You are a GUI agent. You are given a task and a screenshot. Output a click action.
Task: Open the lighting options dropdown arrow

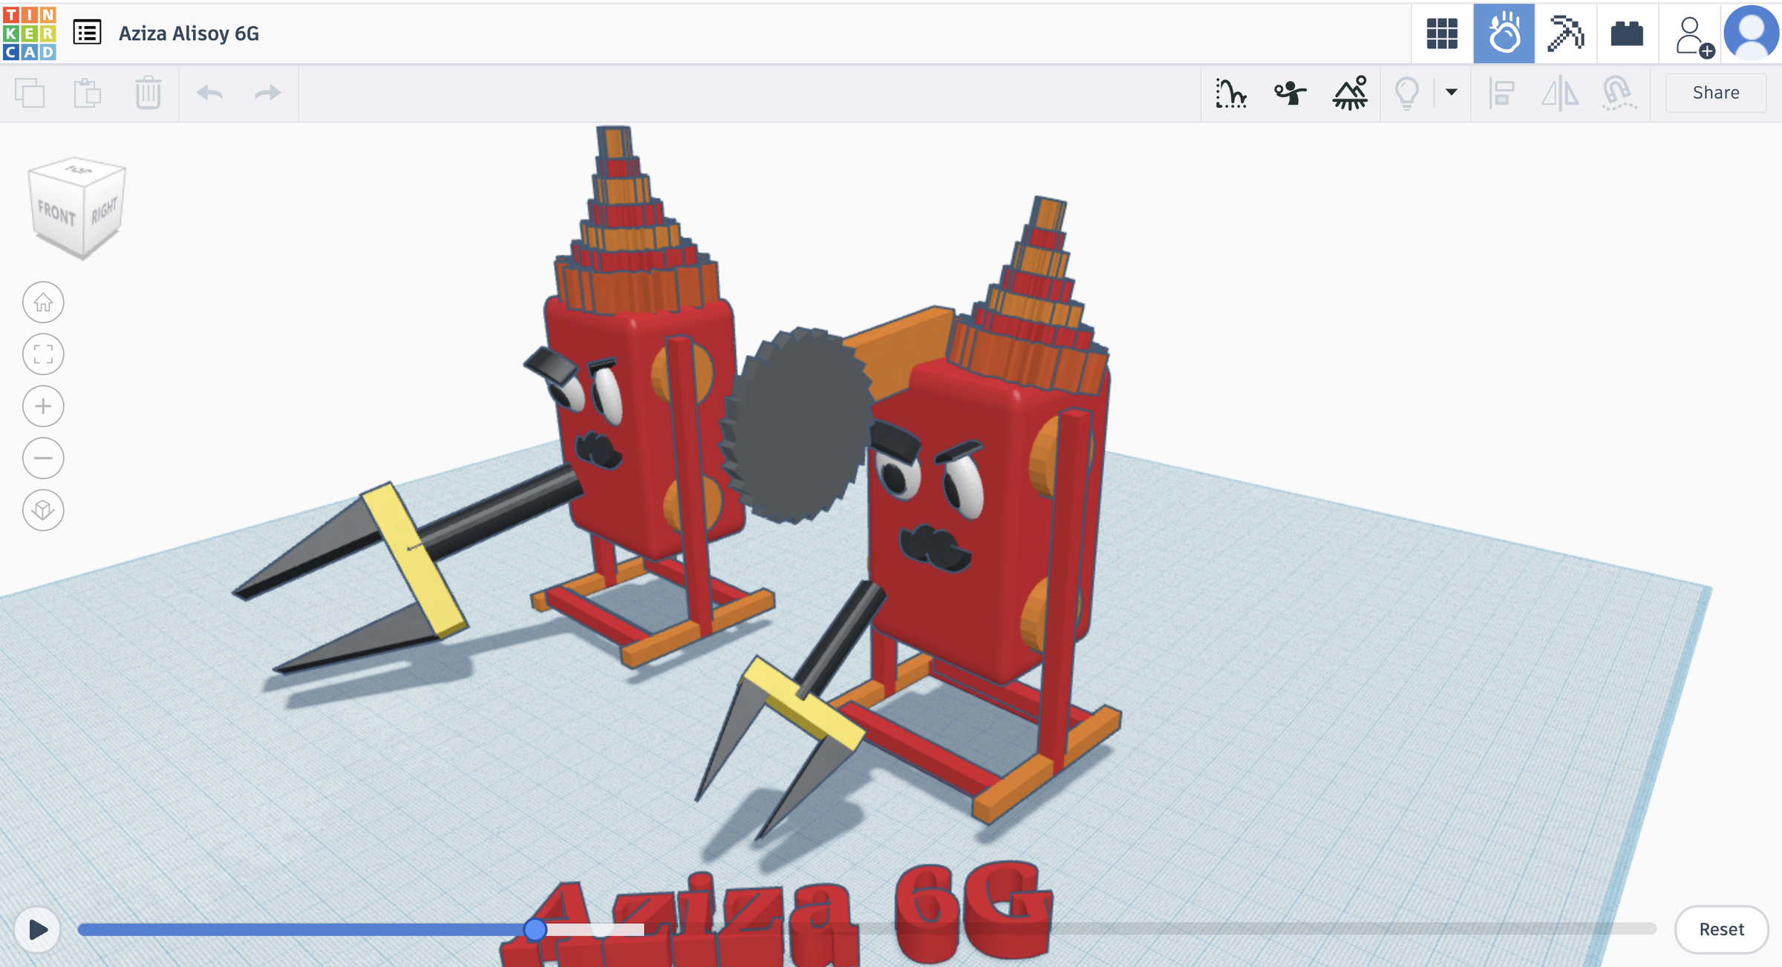click(1449, 93)
